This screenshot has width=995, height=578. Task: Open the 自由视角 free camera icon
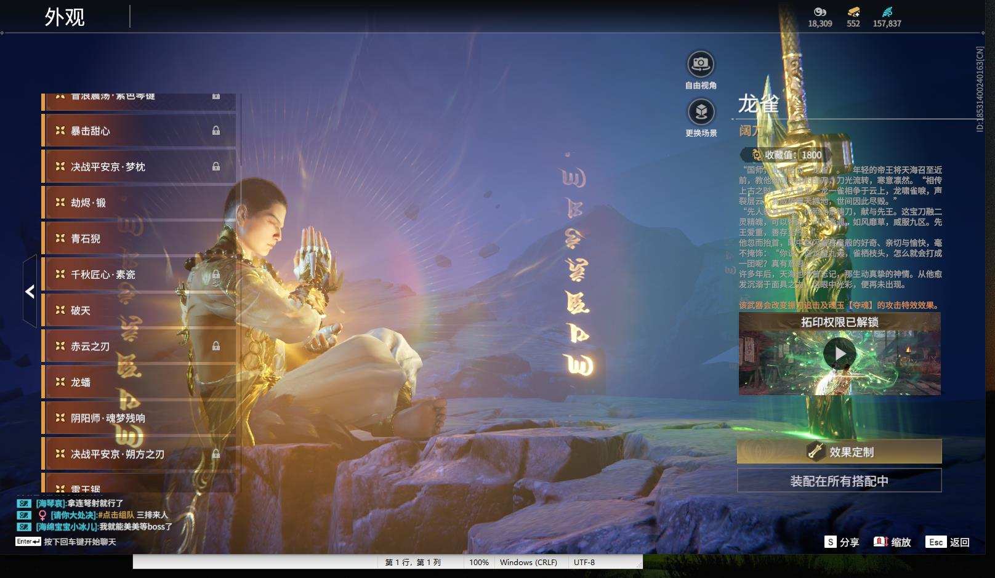pos(701,64)
